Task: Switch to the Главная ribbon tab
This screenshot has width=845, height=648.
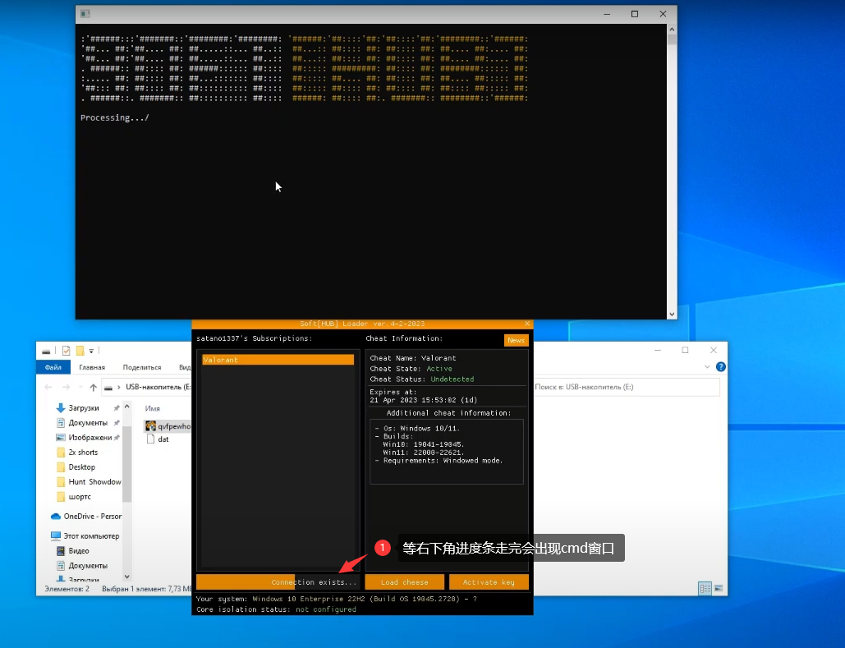Action: tap(91, 367)
